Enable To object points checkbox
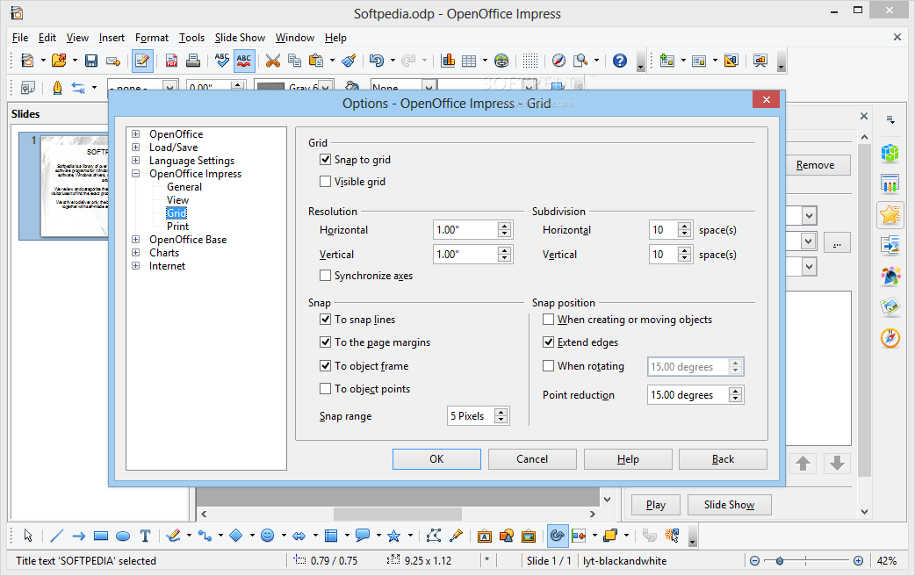Viewport: 915px width, 576px height. 326,389
